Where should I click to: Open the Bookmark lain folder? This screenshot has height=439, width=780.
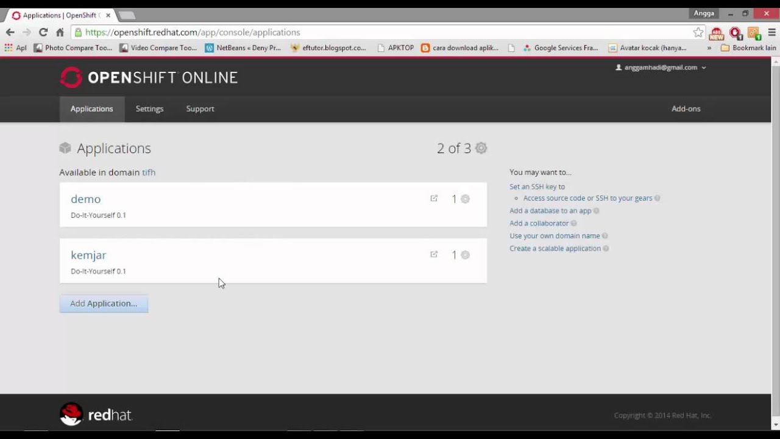[x=749, y=48]
